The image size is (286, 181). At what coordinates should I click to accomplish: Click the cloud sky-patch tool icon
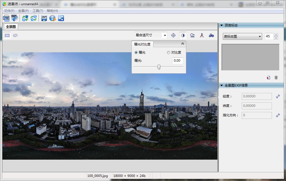pos(192,35)
